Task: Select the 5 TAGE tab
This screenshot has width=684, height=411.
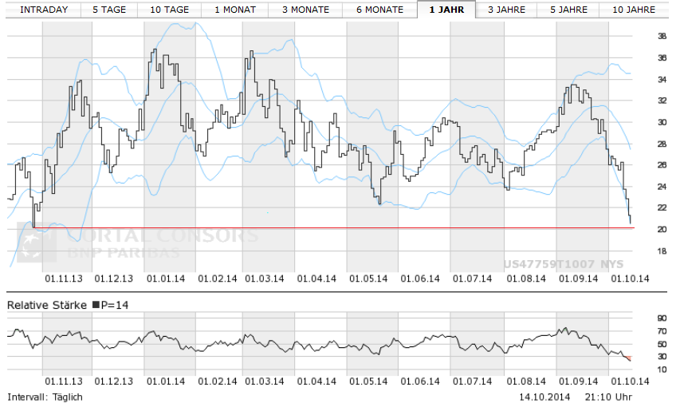Action: click(109, 10)
